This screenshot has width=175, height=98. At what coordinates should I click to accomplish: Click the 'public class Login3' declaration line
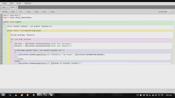tap(12, 22)
